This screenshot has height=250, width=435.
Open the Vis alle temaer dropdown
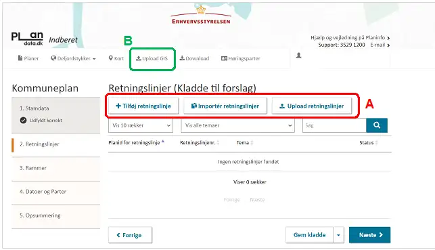pos(237,125)
